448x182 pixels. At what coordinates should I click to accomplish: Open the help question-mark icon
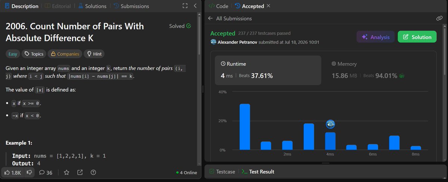click(93, 172)
